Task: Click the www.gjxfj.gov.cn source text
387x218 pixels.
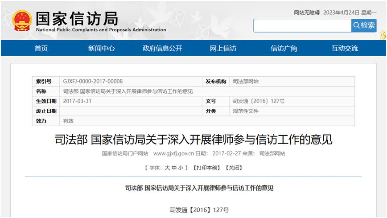Action: click(x=173, y=153)
